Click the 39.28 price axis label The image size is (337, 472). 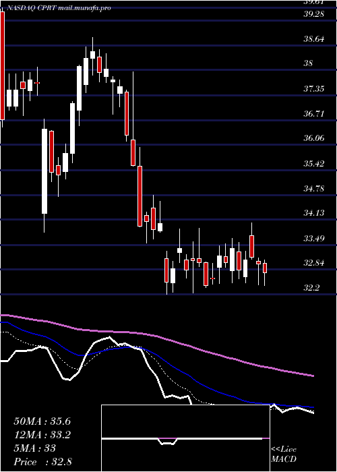pos(314,14)
